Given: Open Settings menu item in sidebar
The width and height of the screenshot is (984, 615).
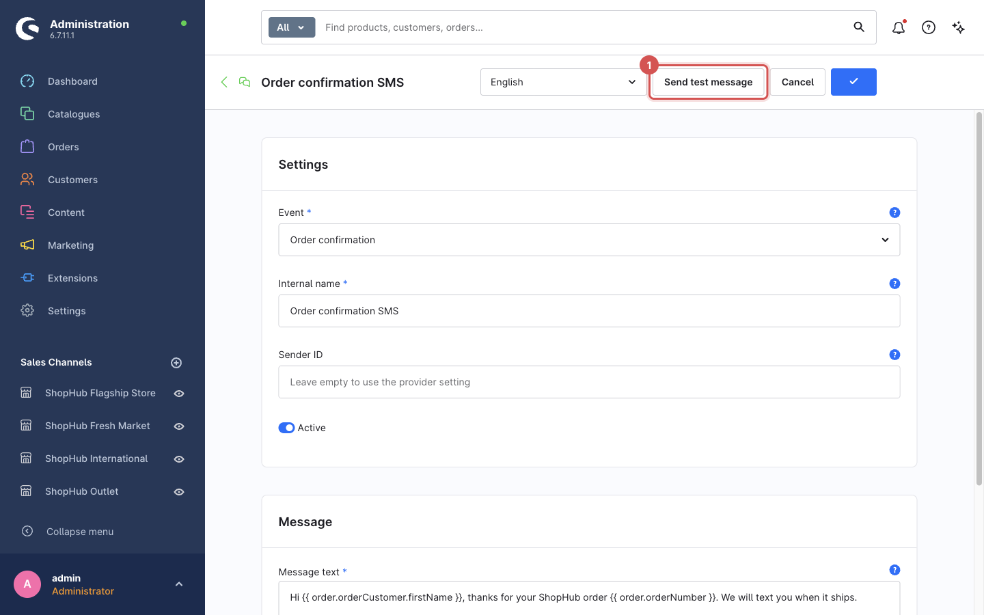Looking at the screenshot, I should (67, 311).
